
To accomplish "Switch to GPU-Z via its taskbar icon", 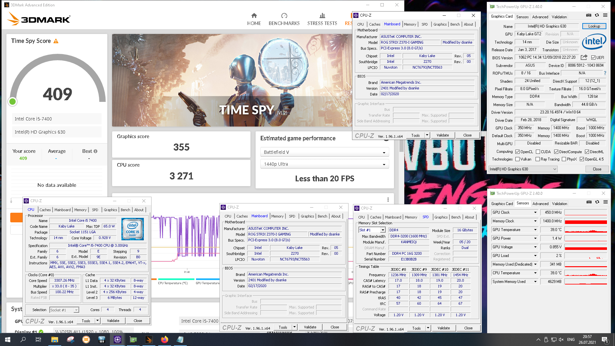I will (133, 340).
